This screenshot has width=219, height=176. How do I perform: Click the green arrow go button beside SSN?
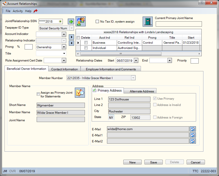[x=71, y=22]
